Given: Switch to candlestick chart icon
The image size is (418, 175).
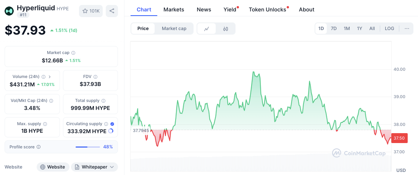Looking at the screenshot, I should 226,29.
